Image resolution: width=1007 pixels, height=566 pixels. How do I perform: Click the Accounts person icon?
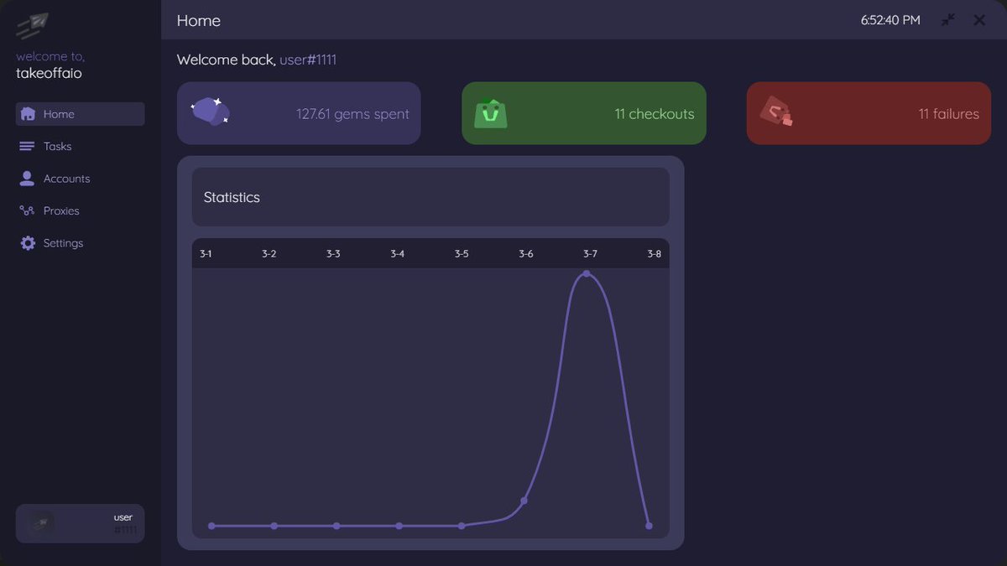(x=28, y=179)
